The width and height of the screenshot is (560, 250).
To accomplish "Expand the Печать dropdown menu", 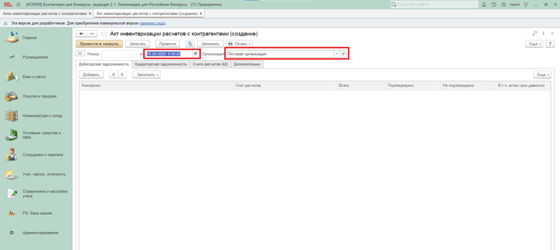I will [x=239, y=44].
